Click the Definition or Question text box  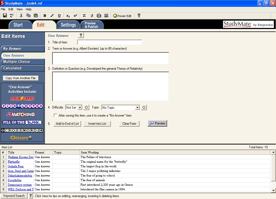(111, 86)
